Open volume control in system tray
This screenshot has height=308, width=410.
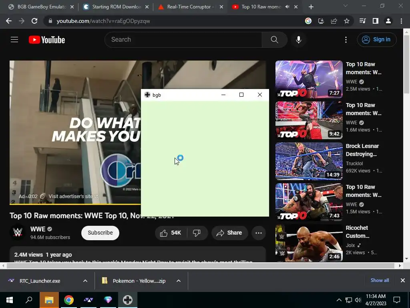point(358,300)
